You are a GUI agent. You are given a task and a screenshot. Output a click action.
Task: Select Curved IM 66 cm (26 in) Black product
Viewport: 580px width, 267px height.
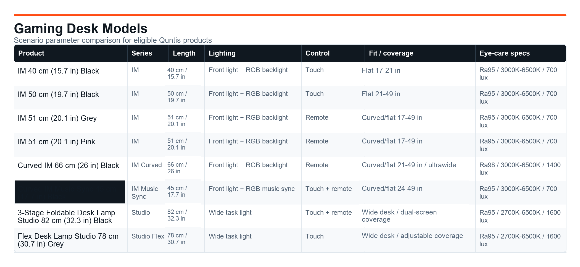tap(68, 166)
